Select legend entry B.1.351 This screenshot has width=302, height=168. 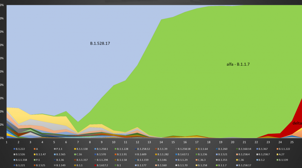222,160
